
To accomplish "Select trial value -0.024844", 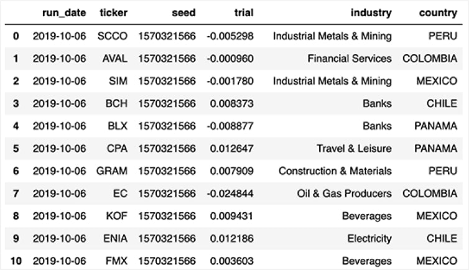I will point(230,193).
